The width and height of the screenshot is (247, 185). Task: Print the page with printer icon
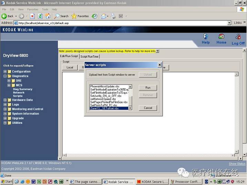(x=113, y=16)
